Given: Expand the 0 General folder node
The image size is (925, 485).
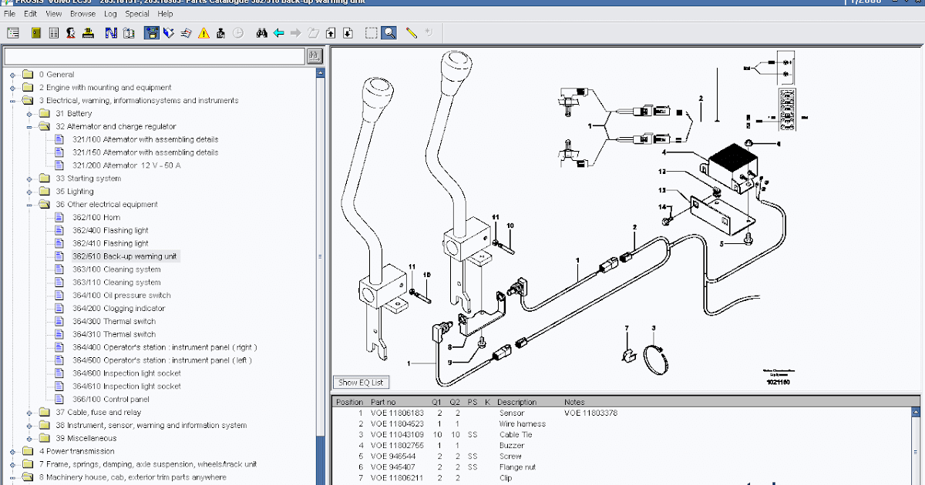Looking at the screenshot, I should (12, 75).
